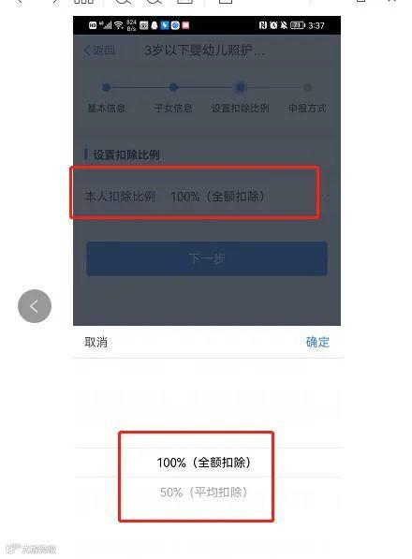412x559 pixels.
Task: Select 50%（平均扣除） option in picker
Action: pyautogui.click(x=203, y=493)
